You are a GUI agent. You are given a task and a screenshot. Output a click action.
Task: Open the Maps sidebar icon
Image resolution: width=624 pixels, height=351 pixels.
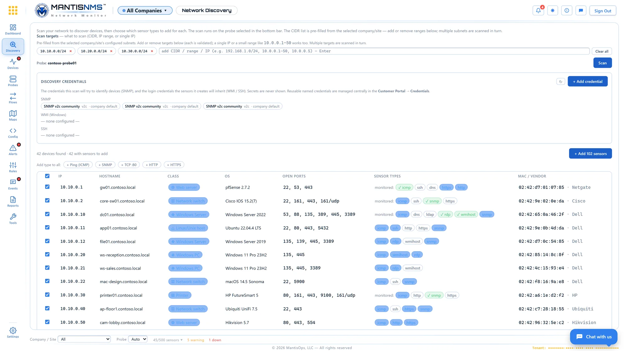(x=13, y=115)
